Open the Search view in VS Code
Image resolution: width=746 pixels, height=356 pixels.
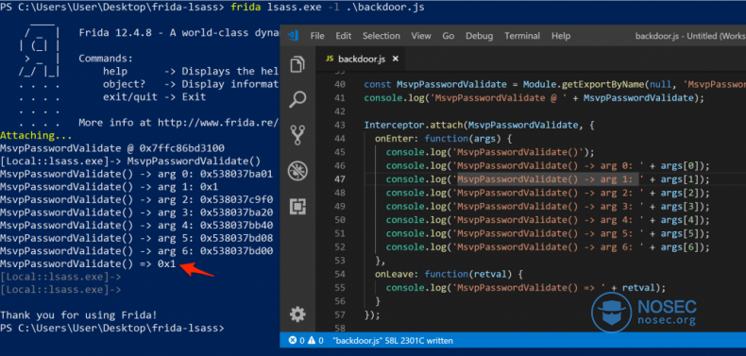coord(297,99)
